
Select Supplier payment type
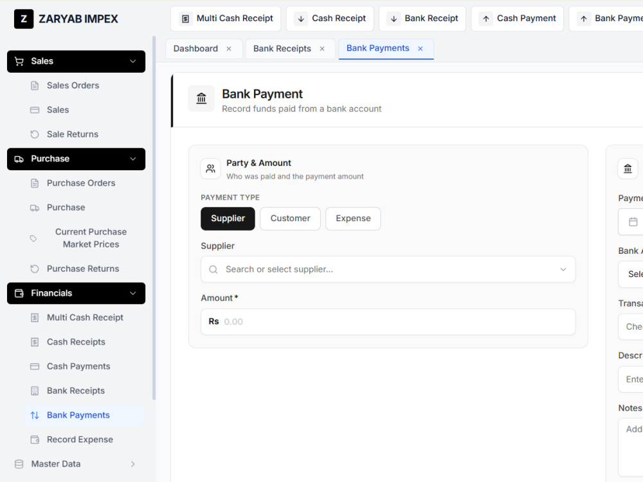point(228,219)
